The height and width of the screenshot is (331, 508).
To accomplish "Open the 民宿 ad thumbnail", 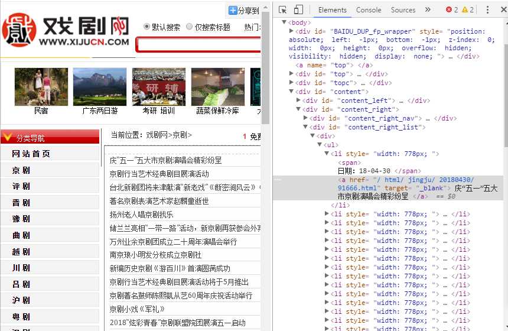I will tap(41, 86).
